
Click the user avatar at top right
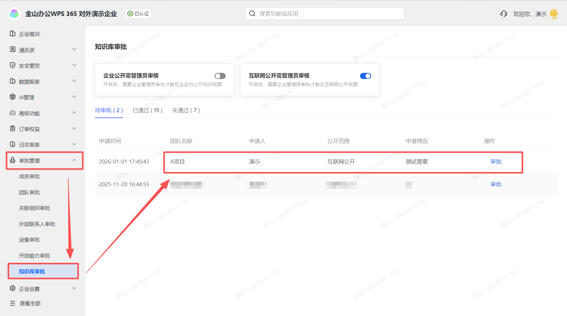point(554,14)
